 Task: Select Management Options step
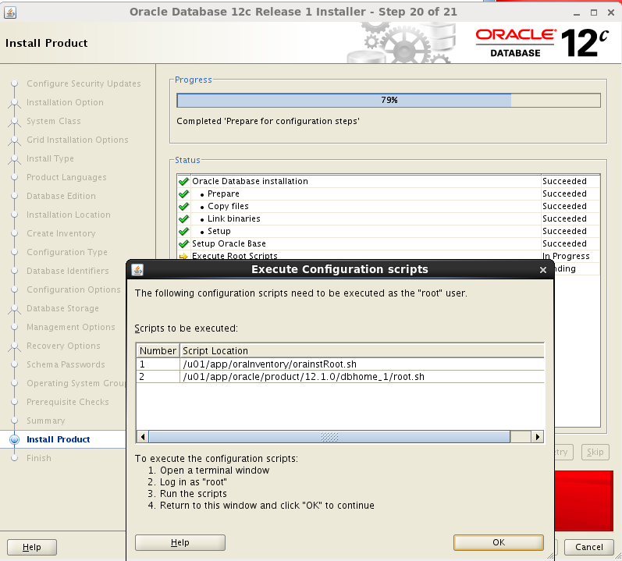pyautogui.click(x=70, y=327)
